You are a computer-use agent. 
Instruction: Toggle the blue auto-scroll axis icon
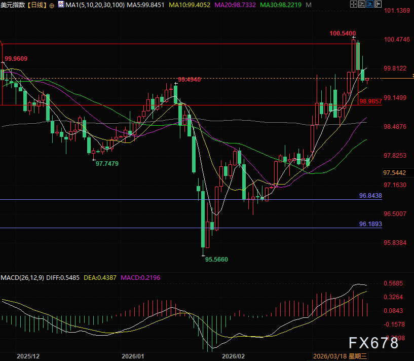point(370,4)
